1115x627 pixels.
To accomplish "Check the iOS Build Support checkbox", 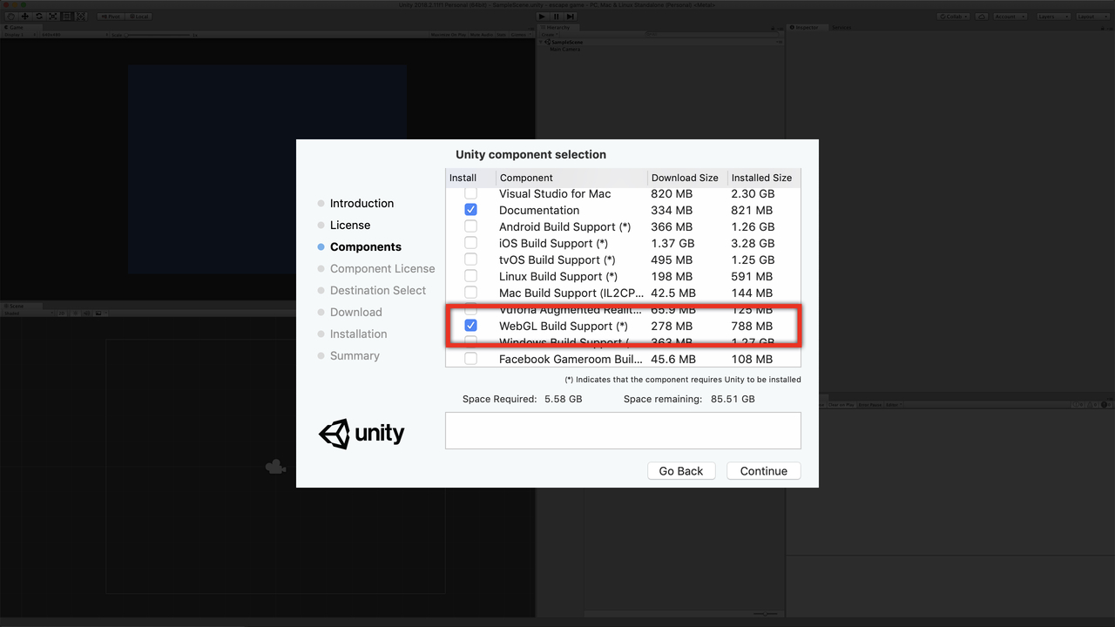I will click(x=470, y=243).
